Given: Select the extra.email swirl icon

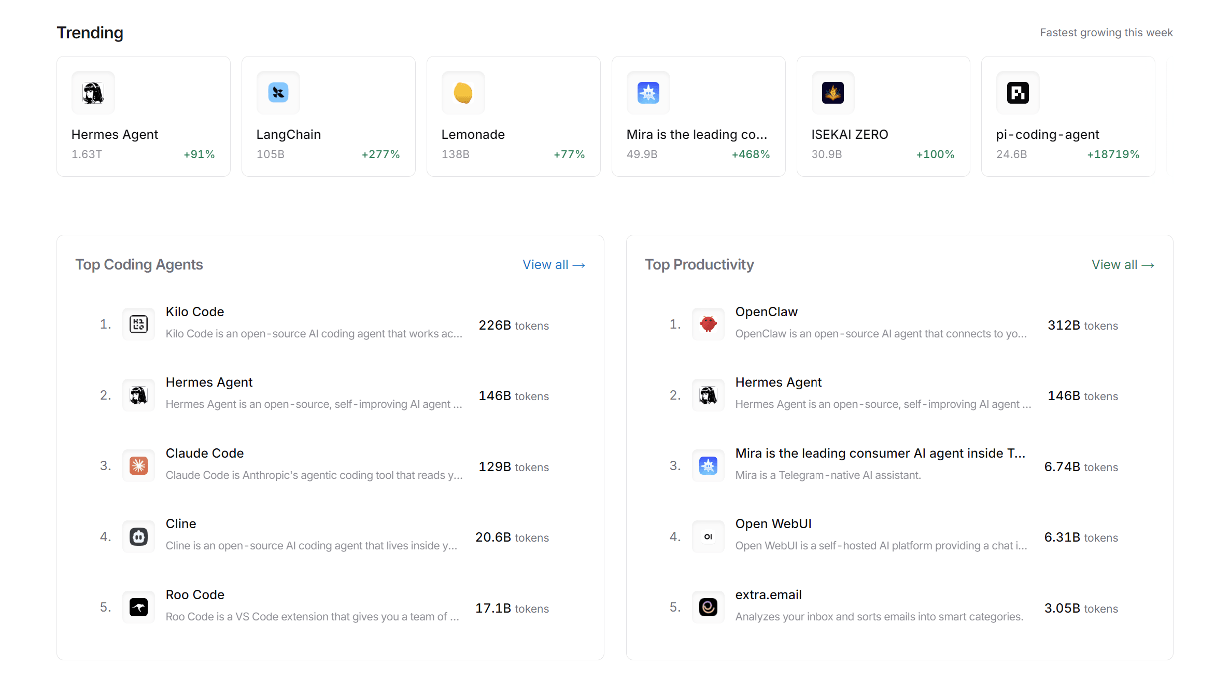Looking at the screenshot, I should (x=708, y=607).
